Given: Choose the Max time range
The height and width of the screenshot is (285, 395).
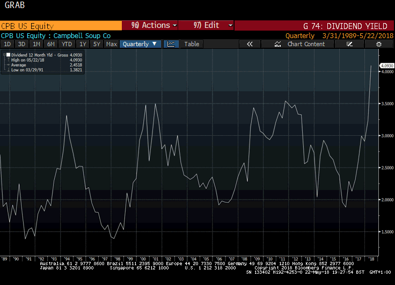Looking at the screenshot, I should coord(112,44).
